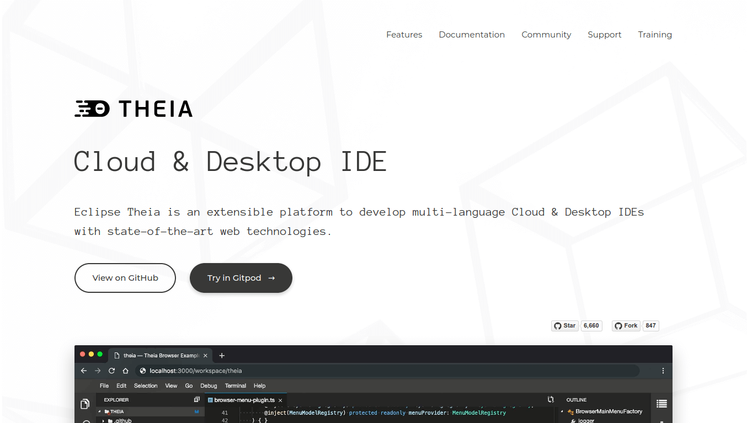Fork the Theia repository
Screen dimensions: 747x423
[626, 325]
